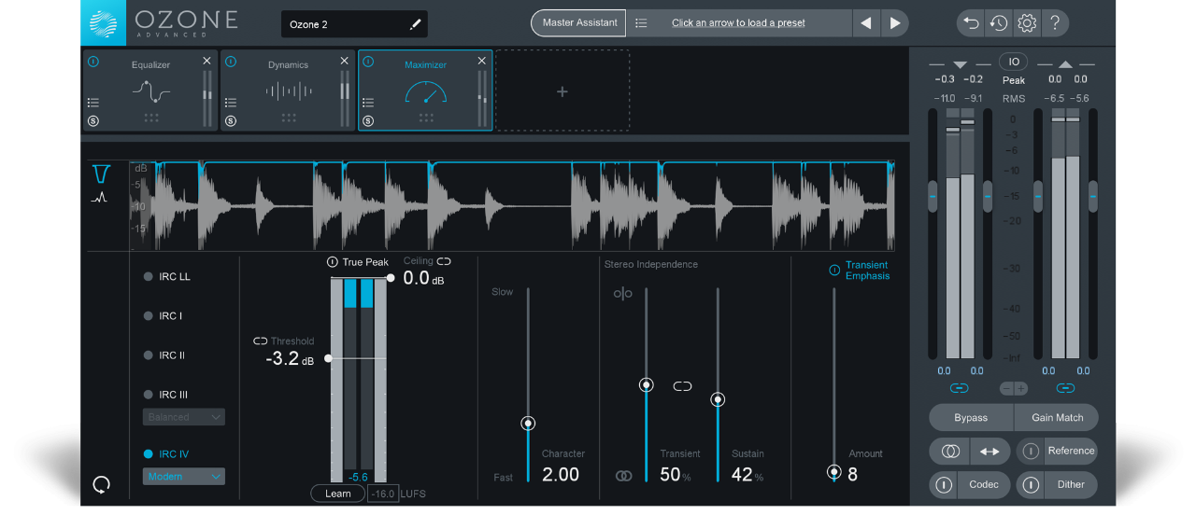The width and height of the screenshot is (1196, 515).
Task: Toggle Transient and Sustain link icon
Action: pyautogui.click(x=682, y=385)
